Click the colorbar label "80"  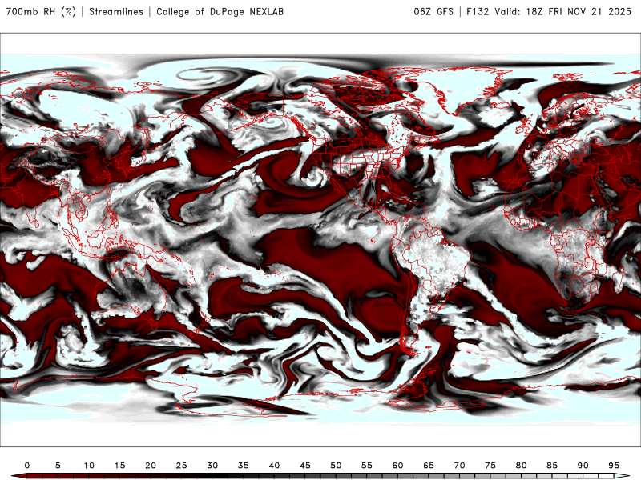pyautogui.click(x=522, y=466)
